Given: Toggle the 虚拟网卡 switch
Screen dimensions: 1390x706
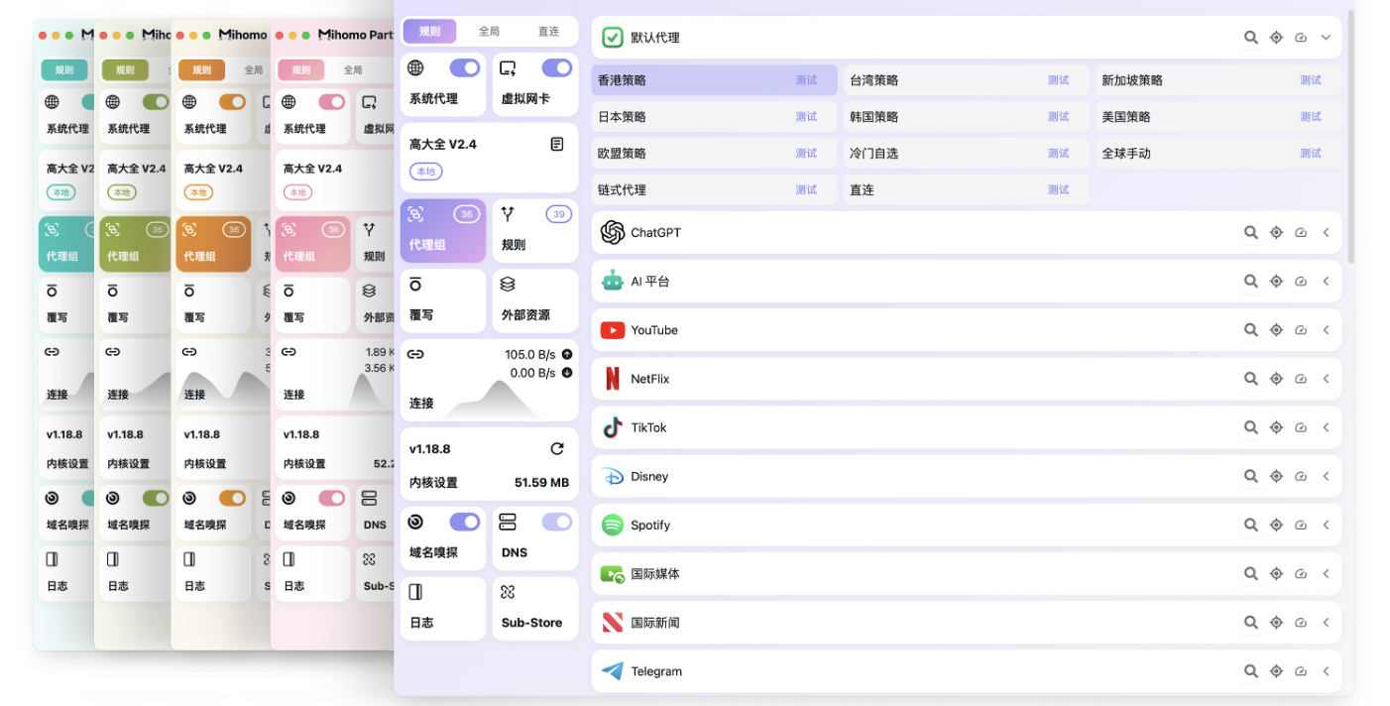Looking at the screenshot, I should click(x=556, y=68).
